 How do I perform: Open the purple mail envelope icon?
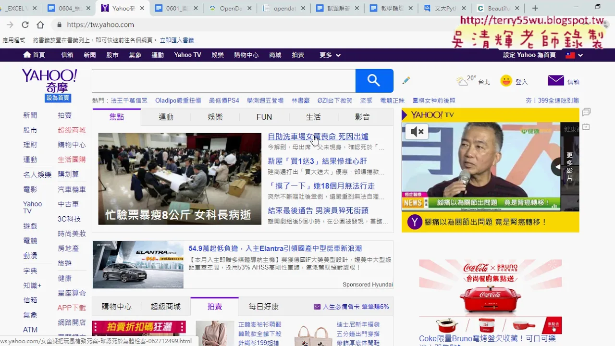tap(556, 81)
